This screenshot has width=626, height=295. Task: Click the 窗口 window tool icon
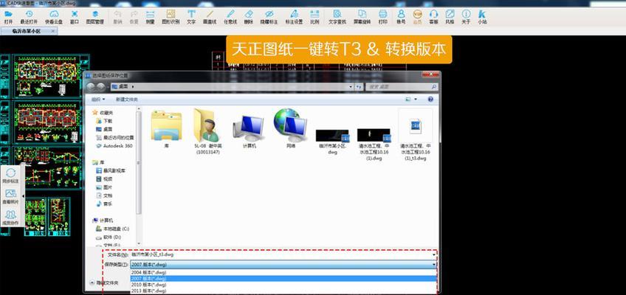pos(75,17)
